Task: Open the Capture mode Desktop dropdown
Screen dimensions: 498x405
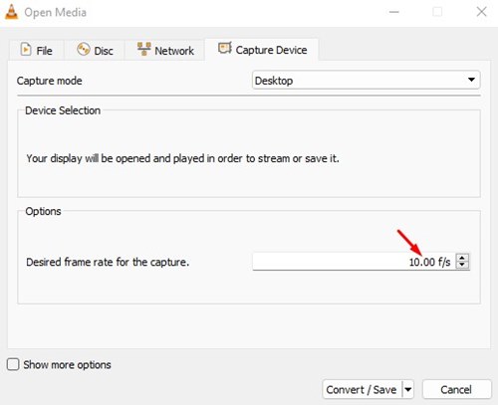Action: tap(367, 80)
